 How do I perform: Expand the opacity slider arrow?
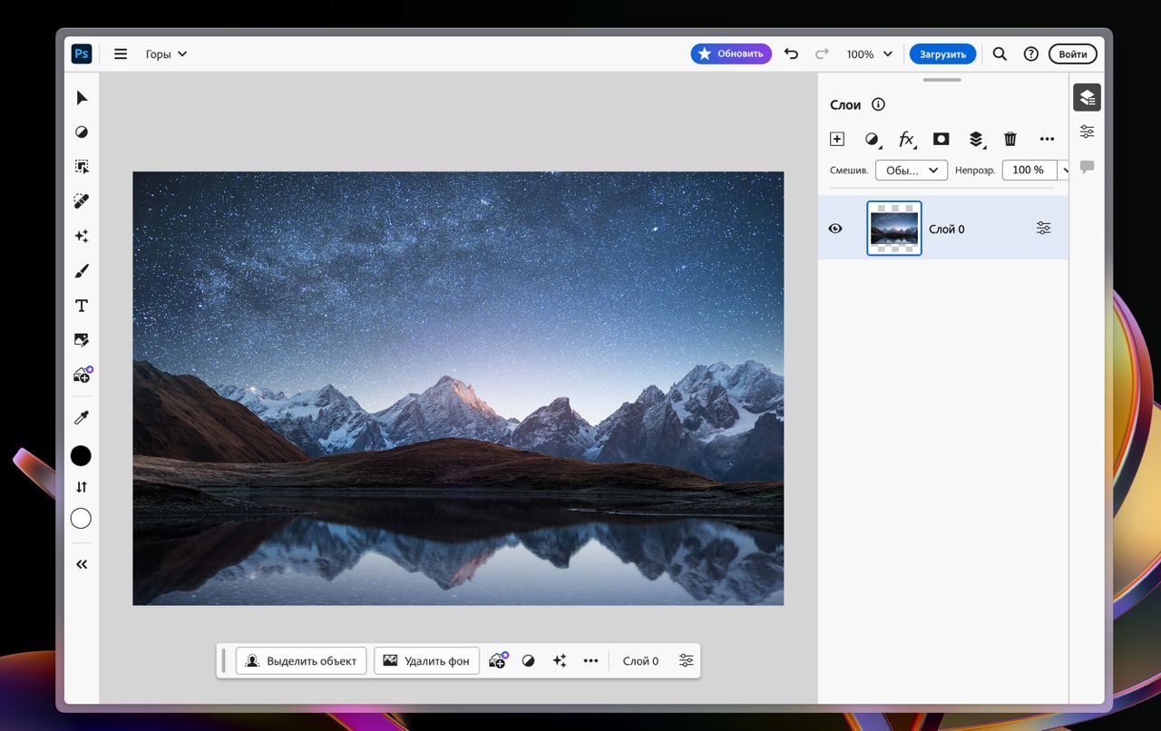pyautogui.click(x=1064, y=171)
